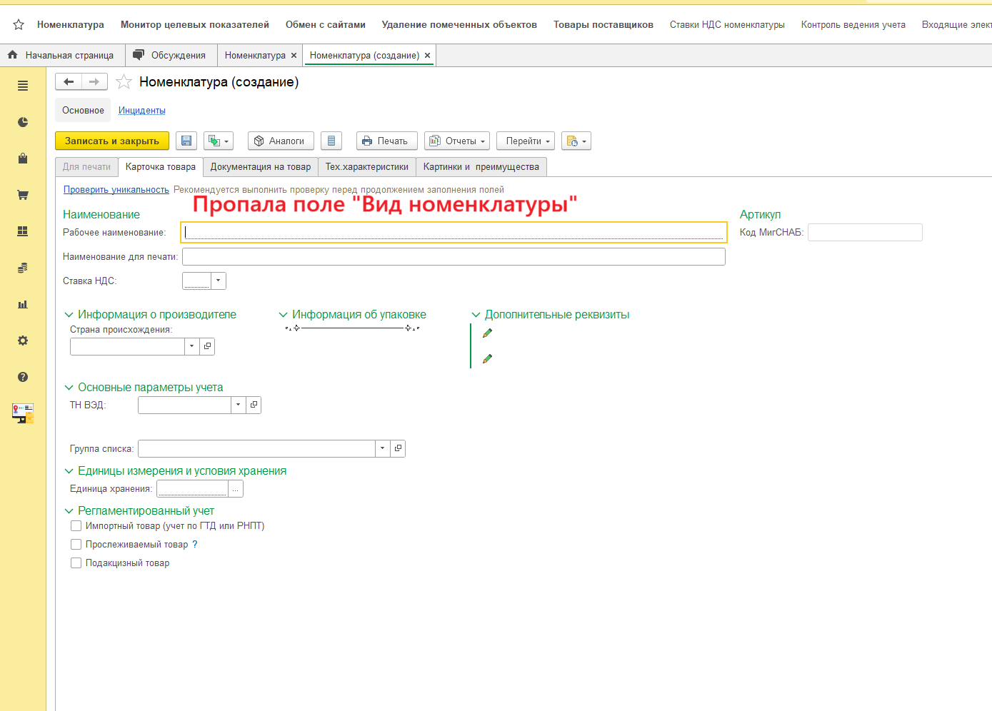
Task: Click the first pencil edit icon
Action: click(x=488, y=333)
